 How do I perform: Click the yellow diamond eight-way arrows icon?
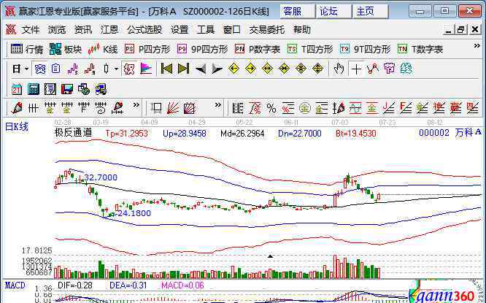click(301, 69)
